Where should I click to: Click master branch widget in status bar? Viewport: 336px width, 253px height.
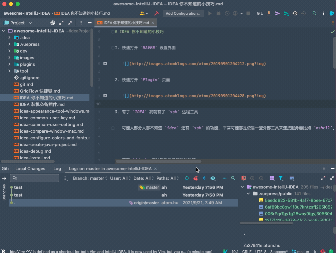[301, 251]
